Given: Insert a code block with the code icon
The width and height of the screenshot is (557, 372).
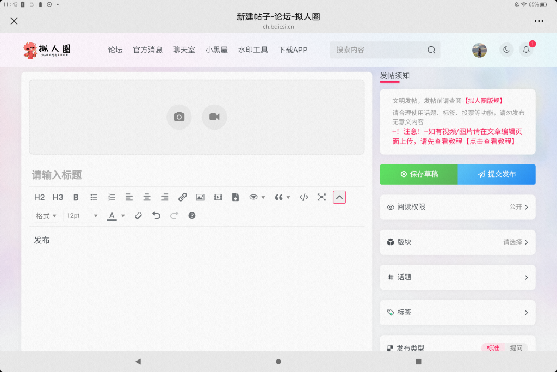Looking at the screenshot, I should click(x=304, y=197).
